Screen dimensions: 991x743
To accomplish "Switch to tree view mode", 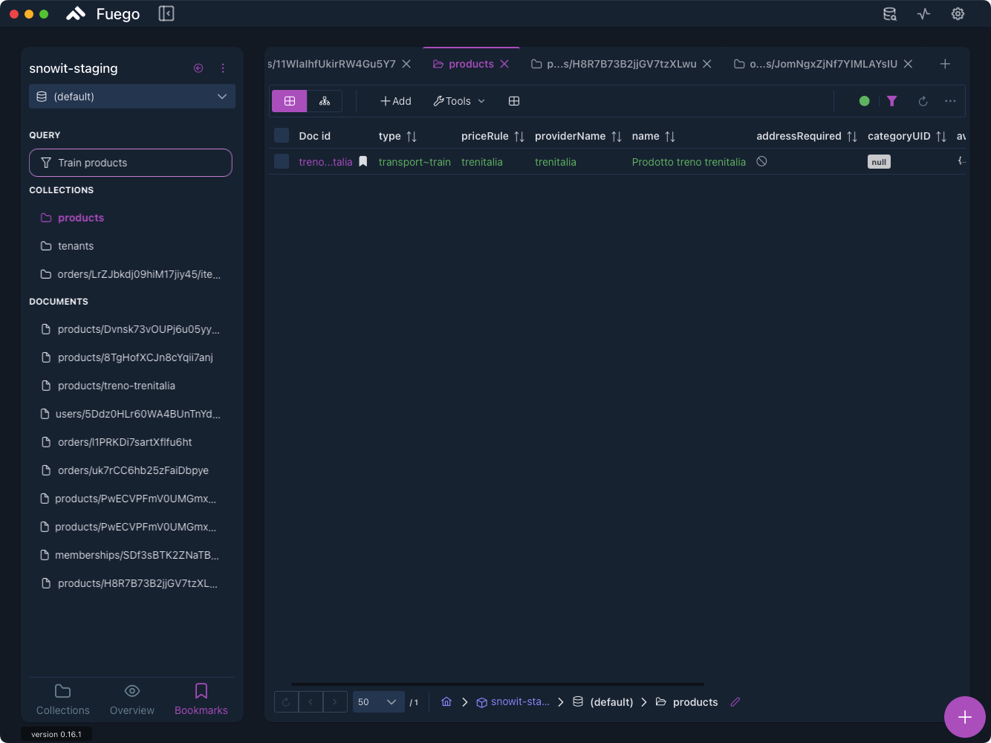I will click(x=325, y=101).
